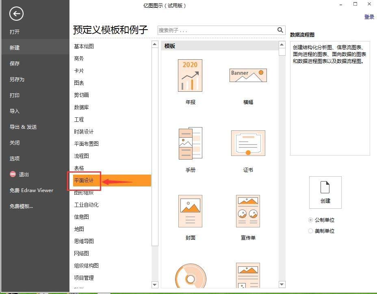
Task: Open the 年报 annual report template
Action: coord(190,76)
